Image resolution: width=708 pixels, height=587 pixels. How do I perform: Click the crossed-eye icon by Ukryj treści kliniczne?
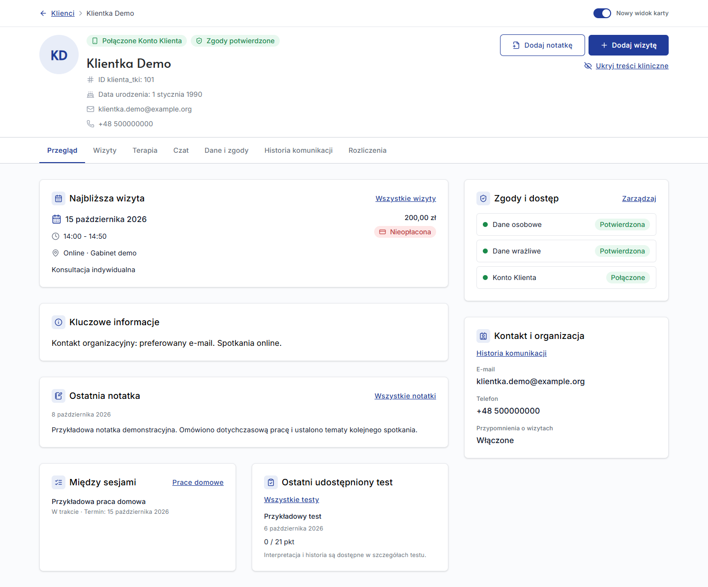[588, 66]
